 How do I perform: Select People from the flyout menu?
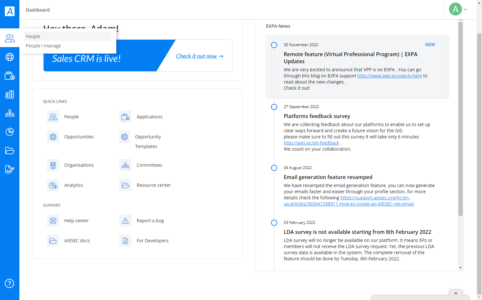pos(68,36)
